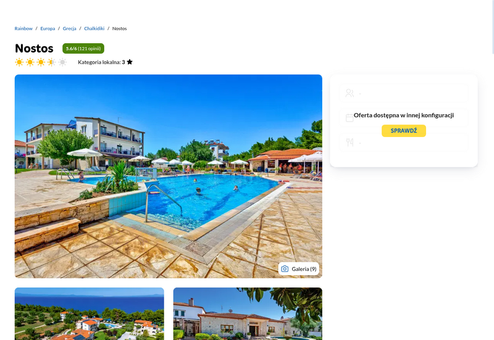
Task: Click the SPRAWDŹ button
Action: tap(404, 131)
